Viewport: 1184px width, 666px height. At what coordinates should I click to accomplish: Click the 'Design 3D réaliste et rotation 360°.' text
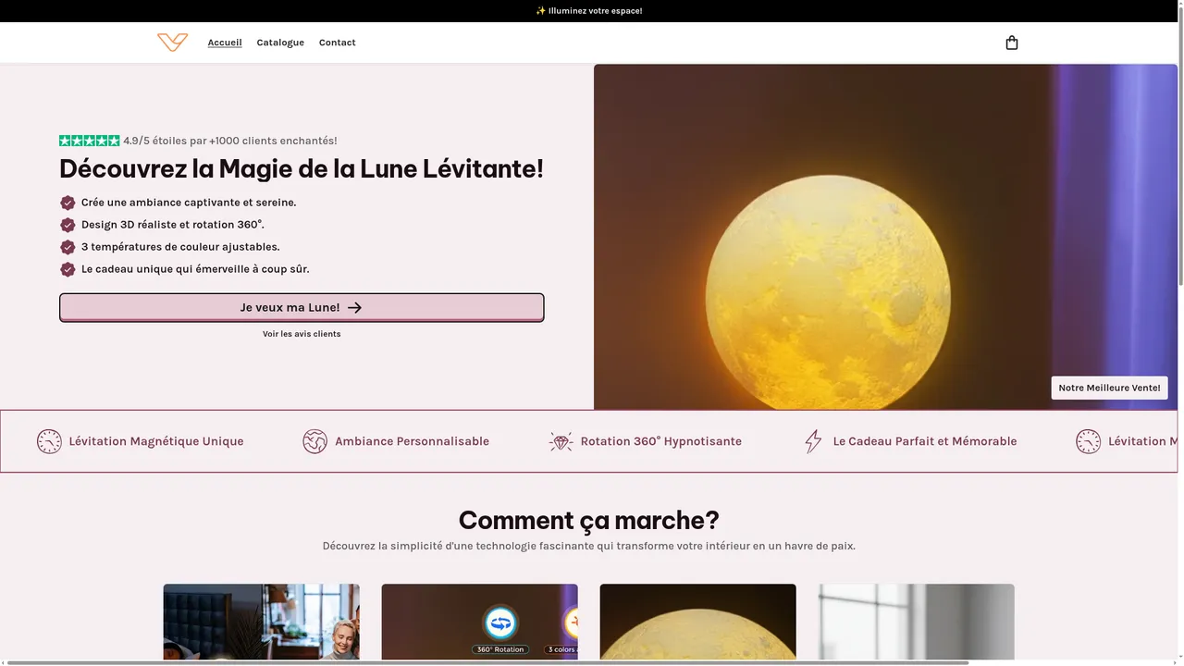[x=173, y=225]
